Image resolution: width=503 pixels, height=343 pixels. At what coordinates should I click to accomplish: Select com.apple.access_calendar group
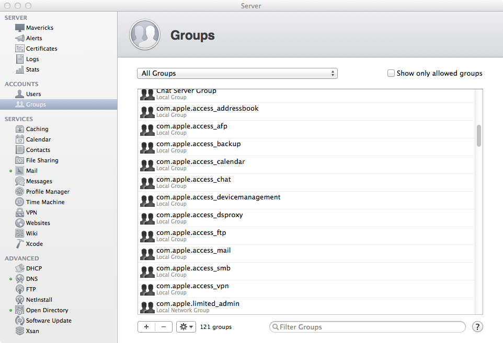coord(306,165)
